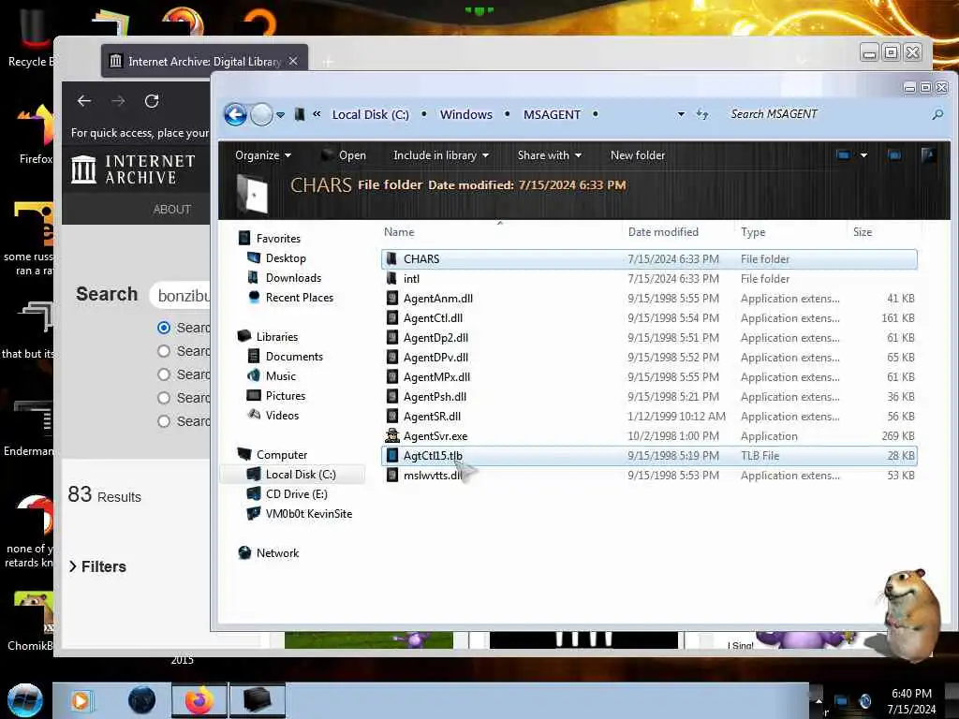Toggle the preview pane icon
The width and height of the screenshot is (959, 719).
[x=894, y=155]
